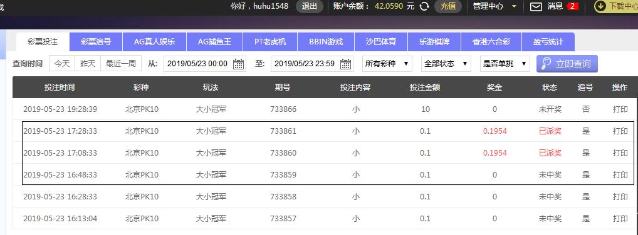The height and width of the screenshot is (235, 638).
Task: Click the 投注时间 column header
Action: (x=60, y=87)
